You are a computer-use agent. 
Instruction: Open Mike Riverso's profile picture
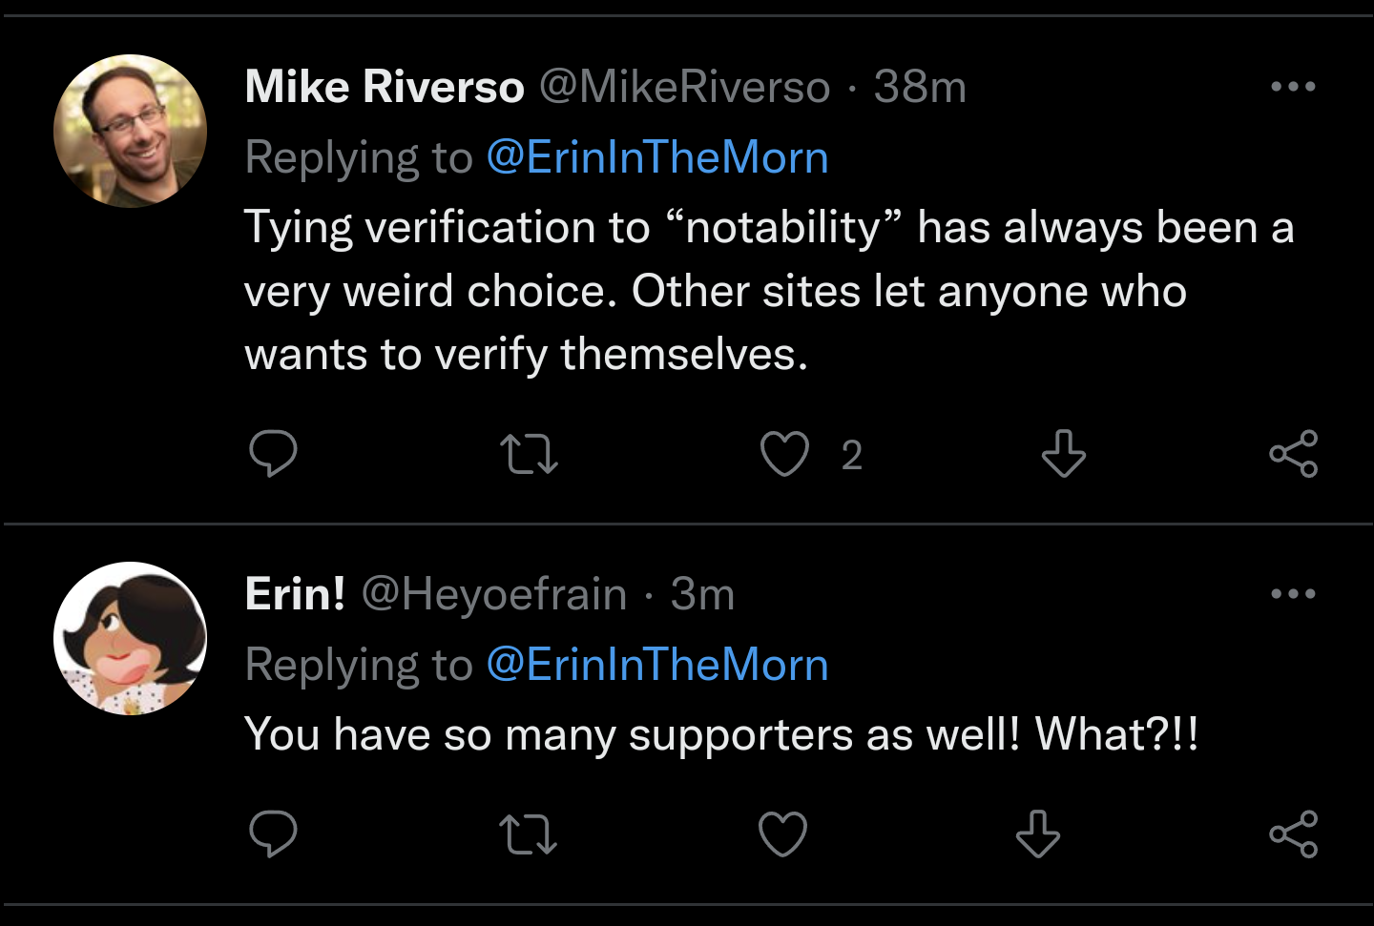pyautogui.click(x=130, y=131)
